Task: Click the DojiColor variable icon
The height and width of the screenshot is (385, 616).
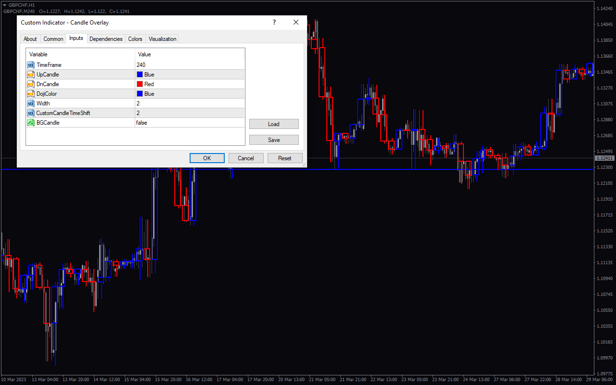Action: pyautogui.click(x=31, y=94)
